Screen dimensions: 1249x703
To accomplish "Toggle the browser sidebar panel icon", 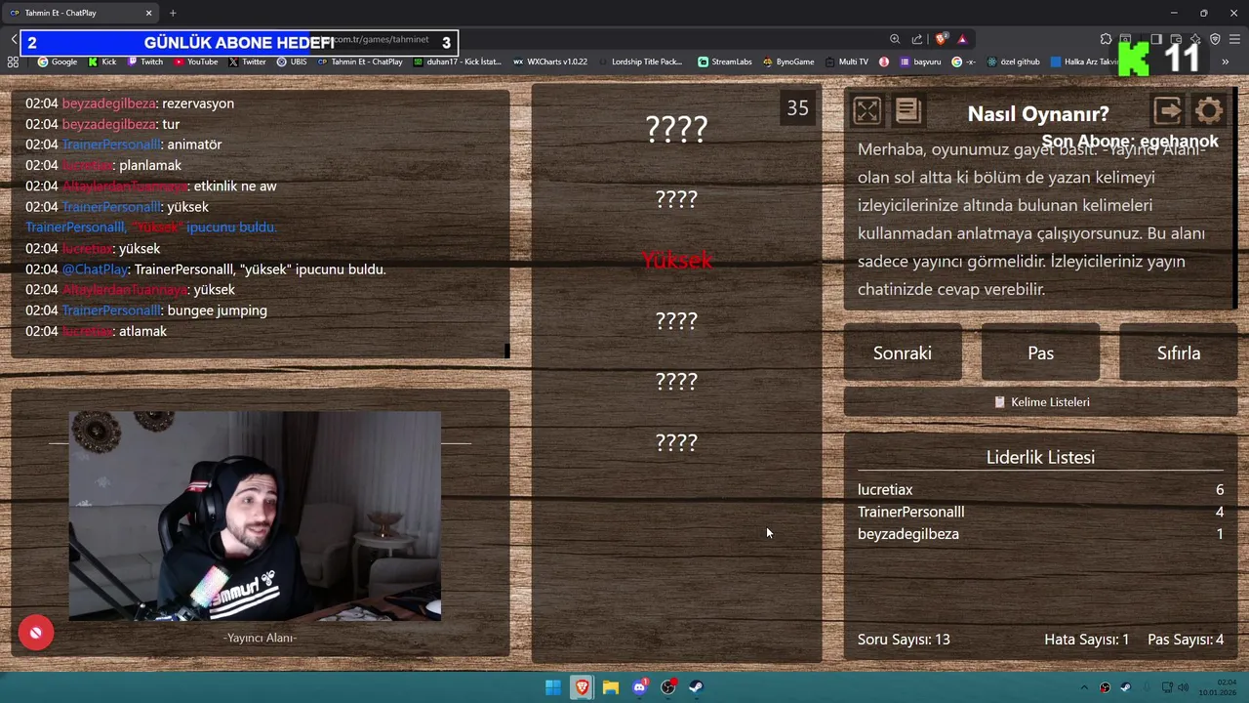I will (1155, 39).
